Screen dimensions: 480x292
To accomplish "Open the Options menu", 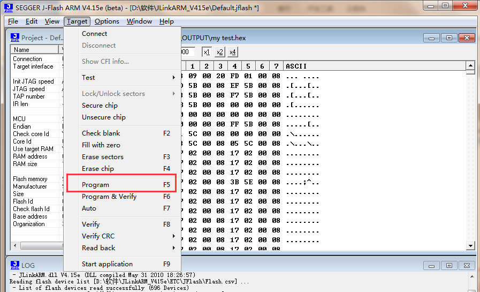I will (107, 21).
